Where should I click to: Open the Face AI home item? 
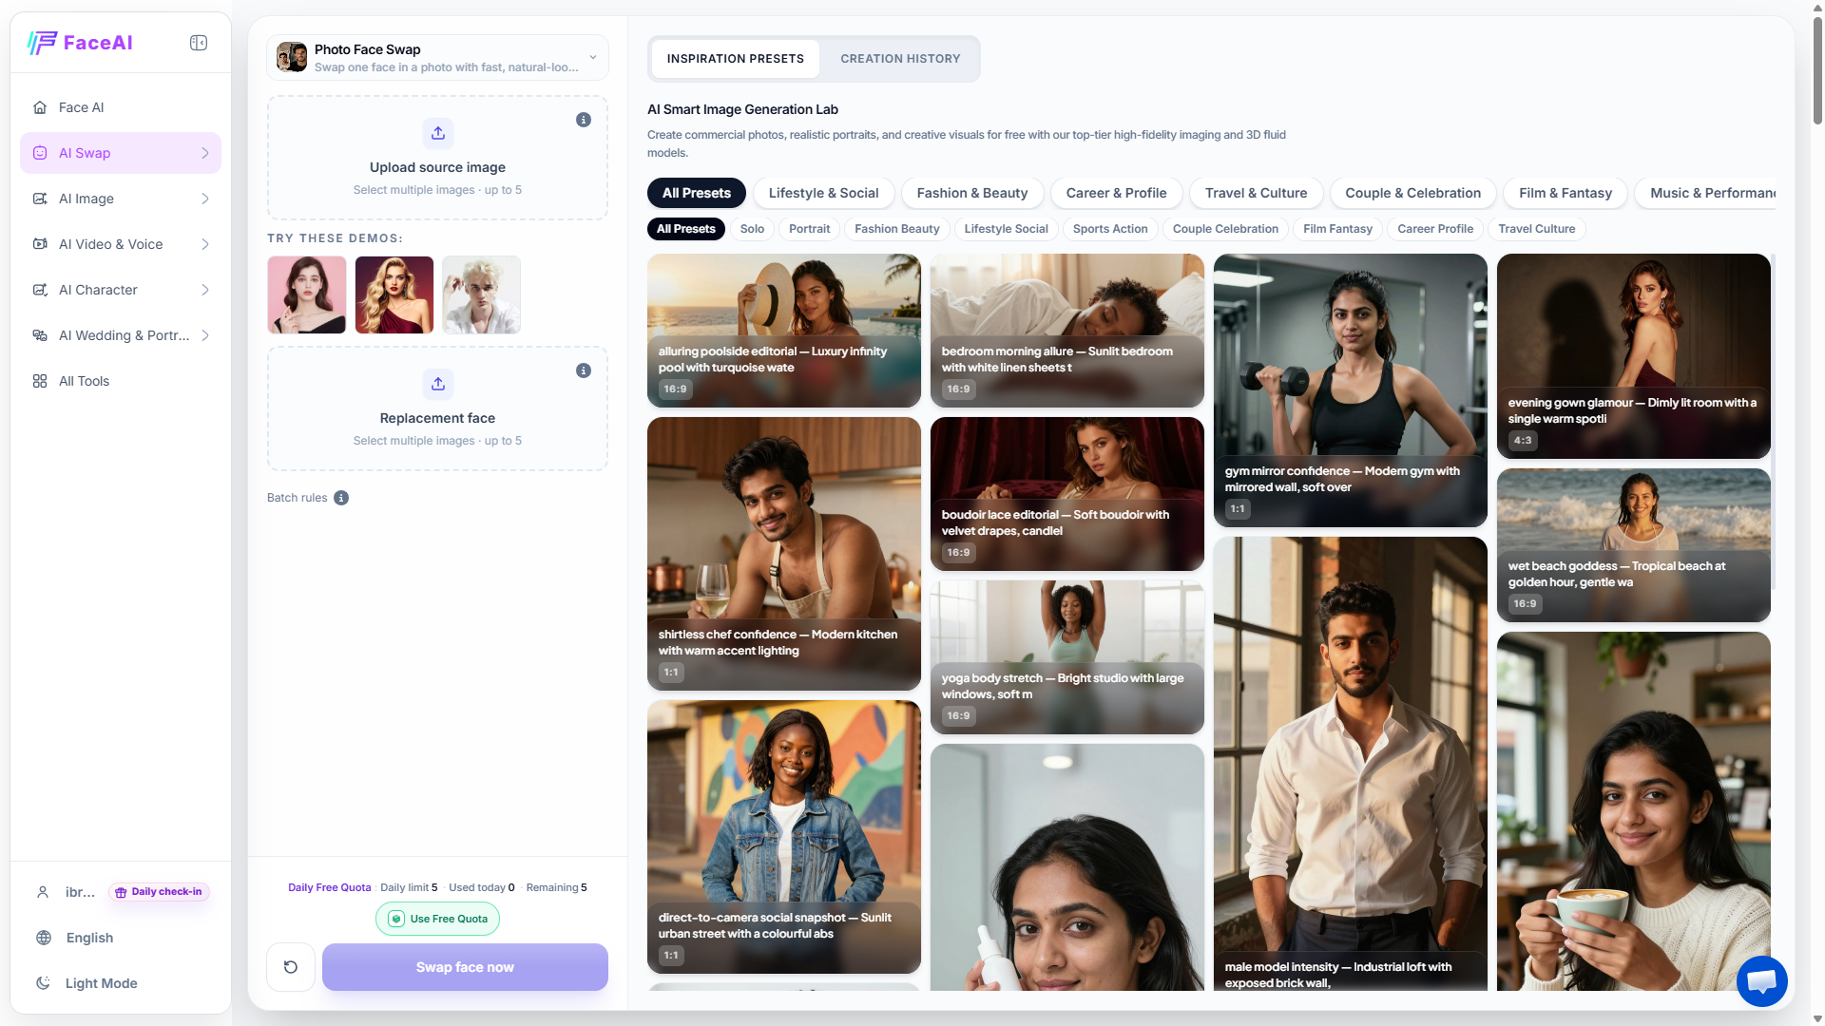(x=121, y=107)
